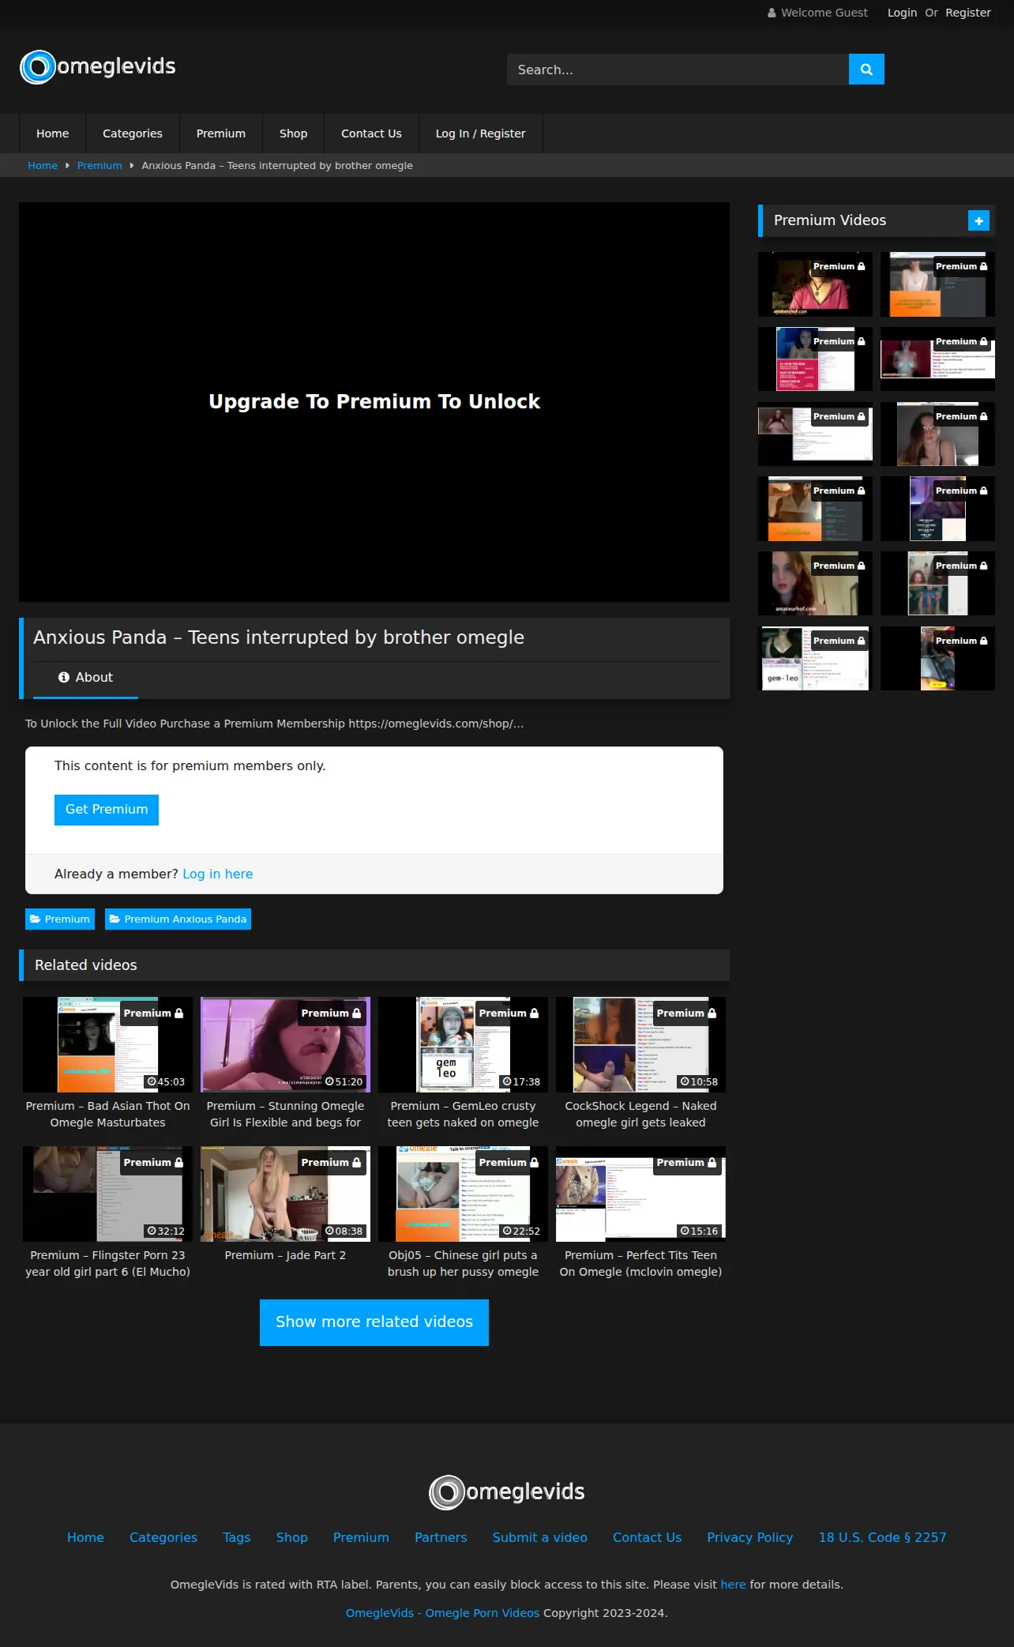Screen dimensions: 1014x1647
Task: Click the "here" link in the RTA notice
Action: (733, 1585)
